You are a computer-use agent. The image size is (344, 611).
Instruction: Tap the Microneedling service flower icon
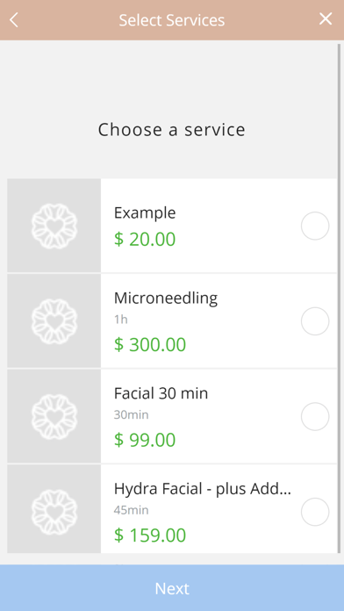54,321
